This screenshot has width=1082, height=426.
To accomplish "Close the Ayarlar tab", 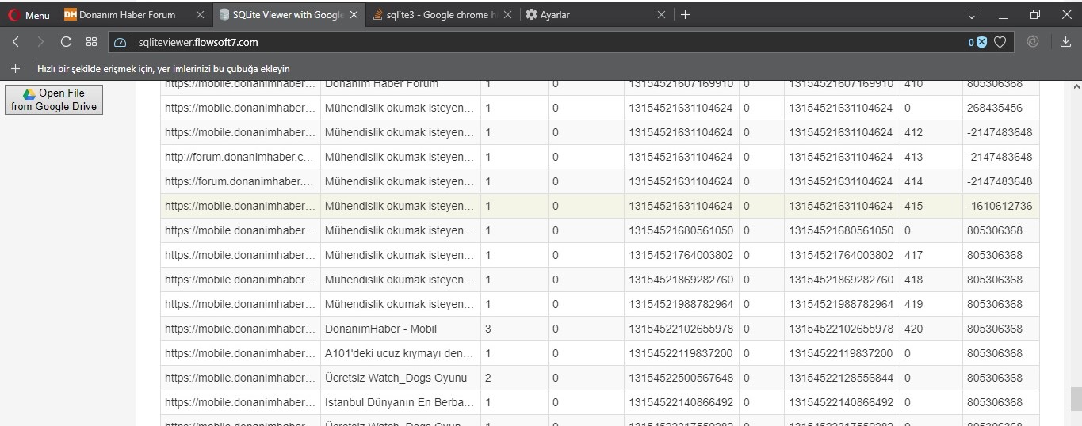I will click(x=661, y=15).
